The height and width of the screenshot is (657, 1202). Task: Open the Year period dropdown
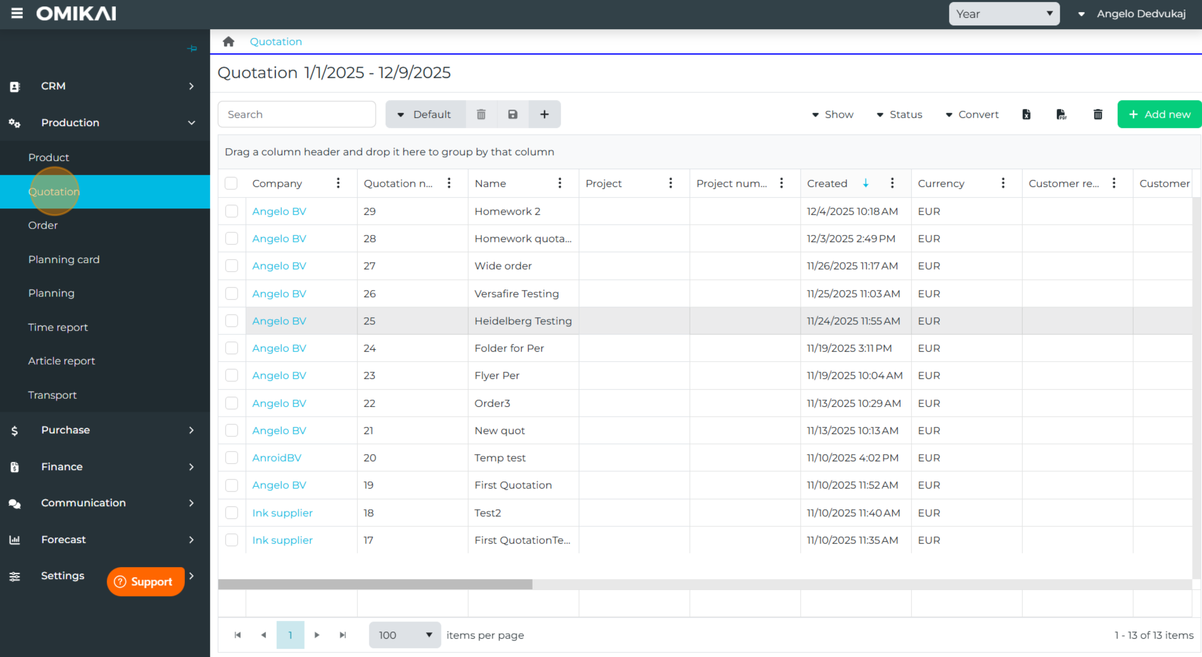pos(1004,14)
